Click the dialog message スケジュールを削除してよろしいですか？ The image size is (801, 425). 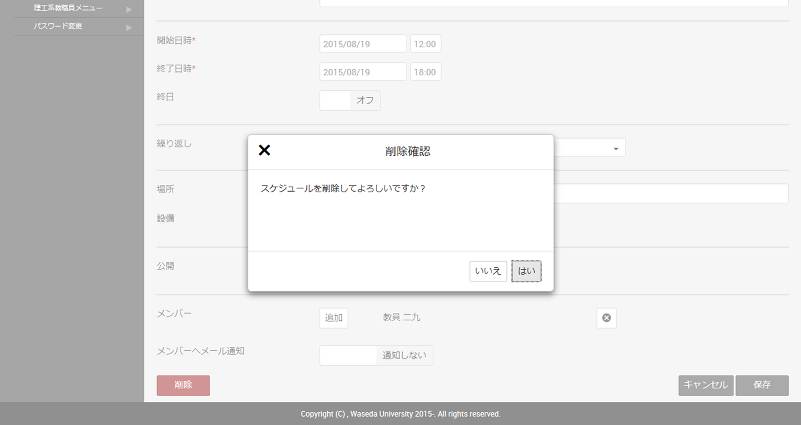click(x=343, y=188)
